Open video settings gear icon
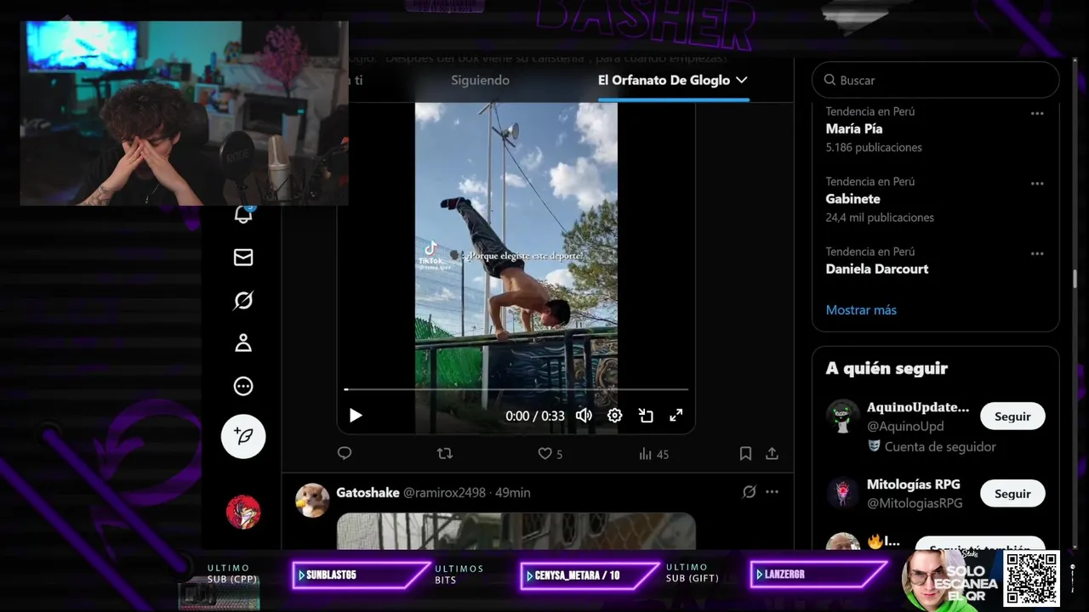Viewport: 1089px width, 612px height. (x=614, y=416)
